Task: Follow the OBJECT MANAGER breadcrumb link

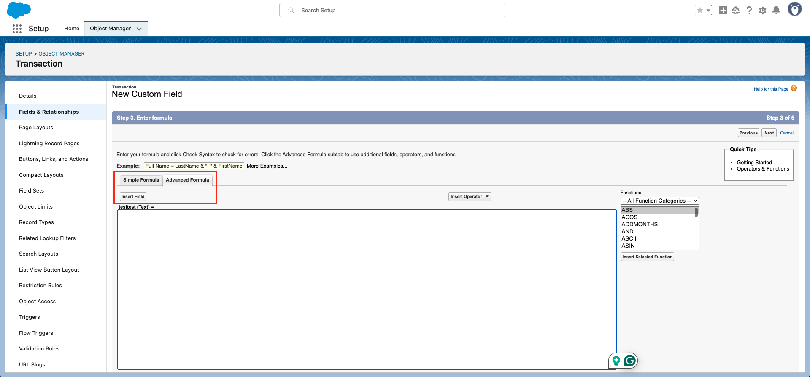Action: (x=62, y=54)
